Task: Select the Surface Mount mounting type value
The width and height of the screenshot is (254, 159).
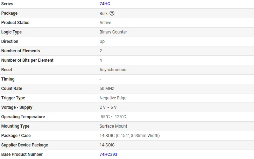Action: click(x=113, y=126)
